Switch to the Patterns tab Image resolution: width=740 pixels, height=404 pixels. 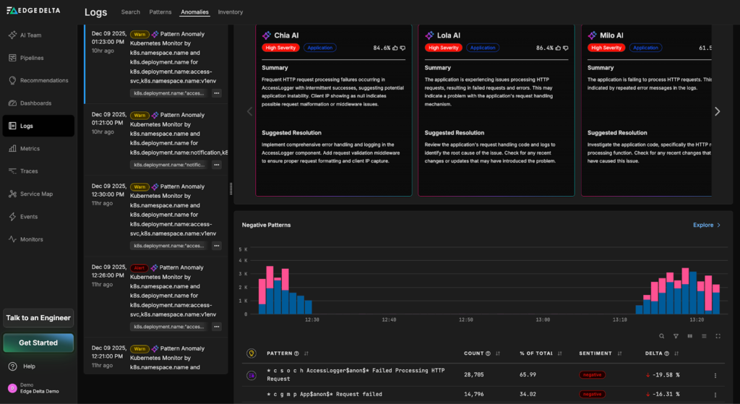coord(160,12)
